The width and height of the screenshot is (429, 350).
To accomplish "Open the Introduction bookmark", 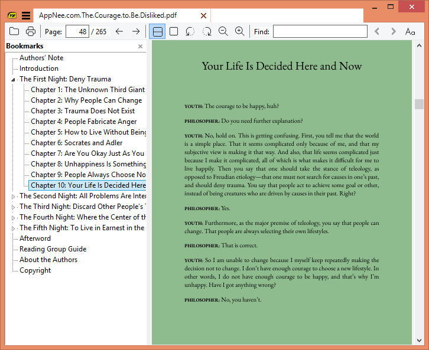I will [x=39, y=68].
